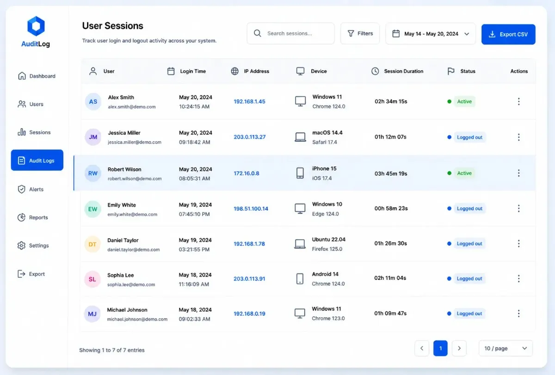Click email alex.smith@demo.com
This screenshot has width=555, height=375.
pos(132,107)
